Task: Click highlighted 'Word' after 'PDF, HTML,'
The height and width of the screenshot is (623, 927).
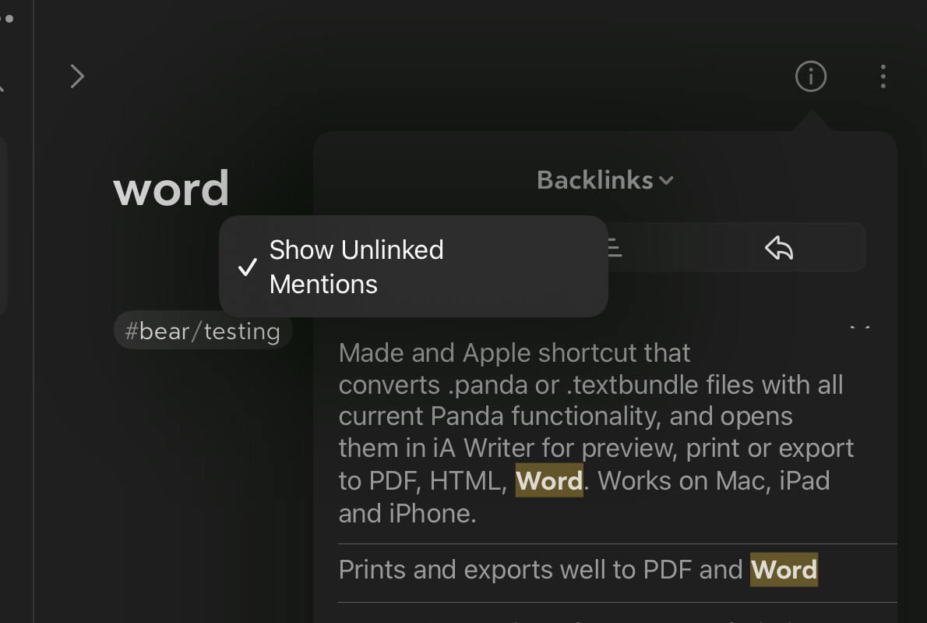Action: pos(549,480)
